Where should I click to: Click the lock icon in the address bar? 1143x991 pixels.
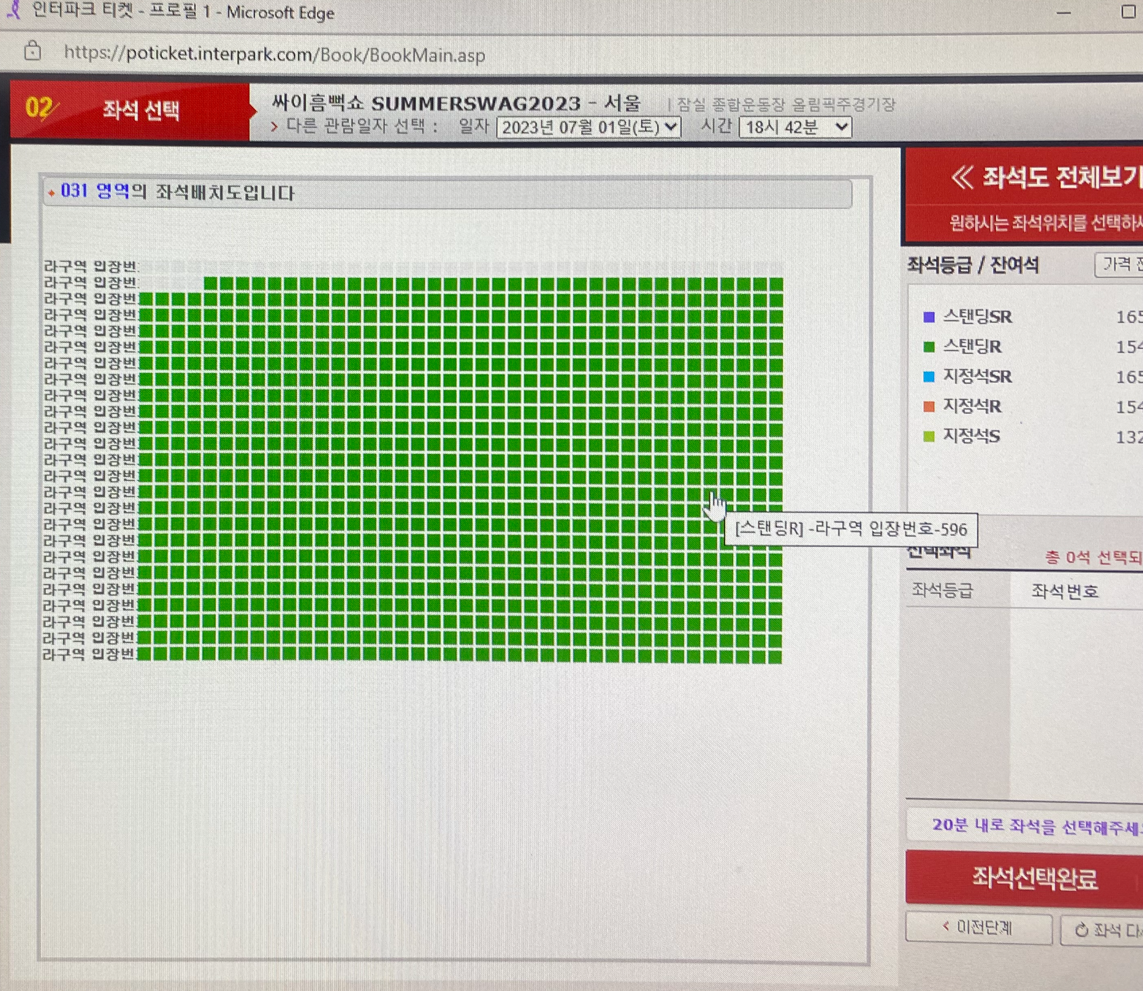pos(33,51)
